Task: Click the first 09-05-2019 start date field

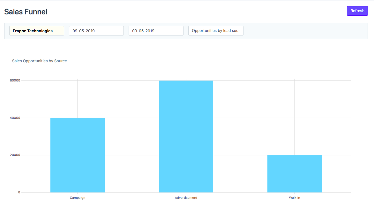Action: point(96,31)
